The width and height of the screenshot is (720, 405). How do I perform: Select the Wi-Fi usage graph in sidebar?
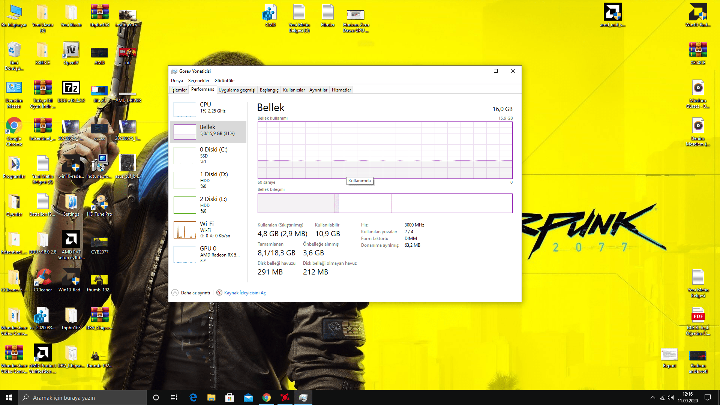184,230
